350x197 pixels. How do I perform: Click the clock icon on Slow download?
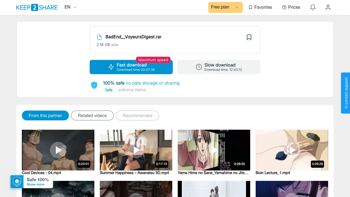[x=199, y=67]
